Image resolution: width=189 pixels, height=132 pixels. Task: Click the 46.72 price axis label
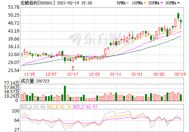point(14,23)
